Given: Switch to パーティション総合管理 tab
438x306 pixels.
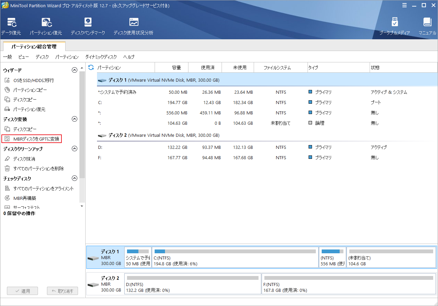Looking at the screenshot, I should click(x=34, y=47).
